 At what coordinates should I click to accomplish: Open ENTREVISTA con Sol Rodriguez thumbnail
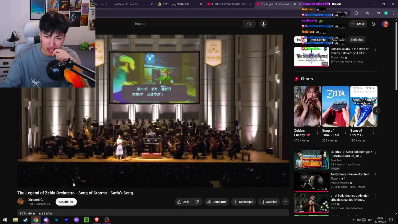click(x=311, y=160)
